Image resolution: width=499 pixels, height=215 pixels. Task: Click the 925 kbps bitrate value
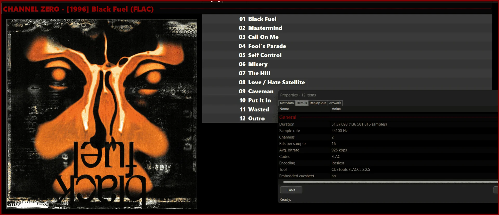click(x=339, y=150)
